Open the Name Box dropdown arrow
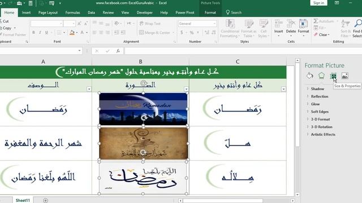The image size is (362, 203). tap(79, 51)
